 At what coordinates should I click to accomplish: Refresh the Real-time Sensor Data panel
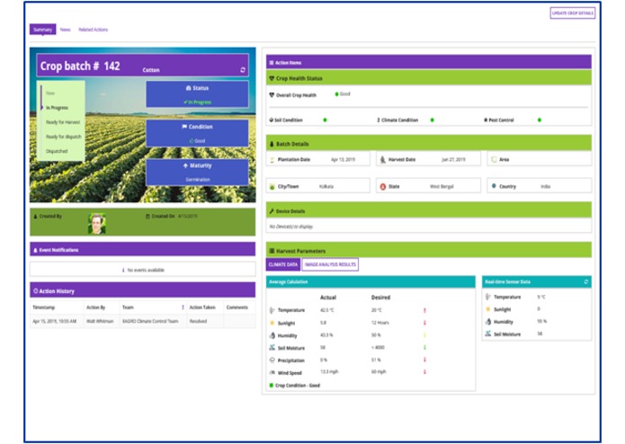coord(586,282)
